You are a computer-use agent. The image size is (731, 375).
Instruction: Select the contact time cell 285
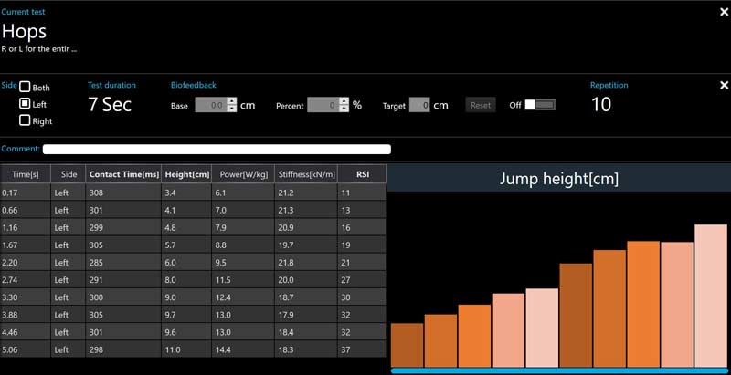tap(123, 263)
